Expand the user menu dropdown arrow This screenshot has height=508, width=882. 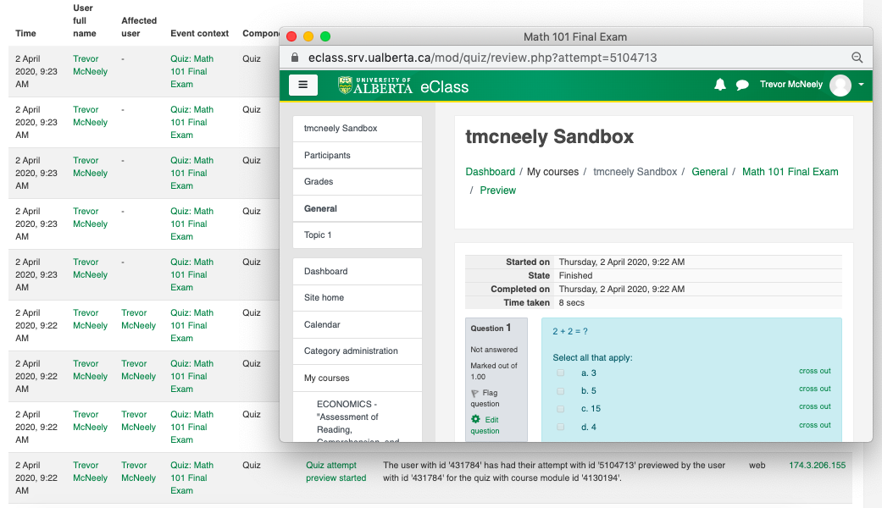point(861,85)
